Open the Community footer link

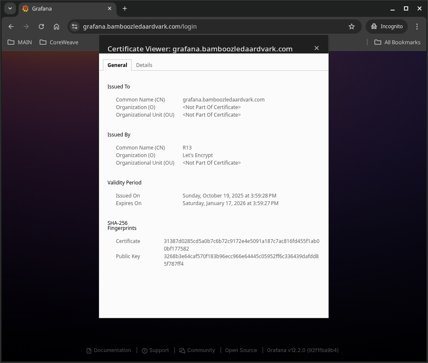pos(197,350)
